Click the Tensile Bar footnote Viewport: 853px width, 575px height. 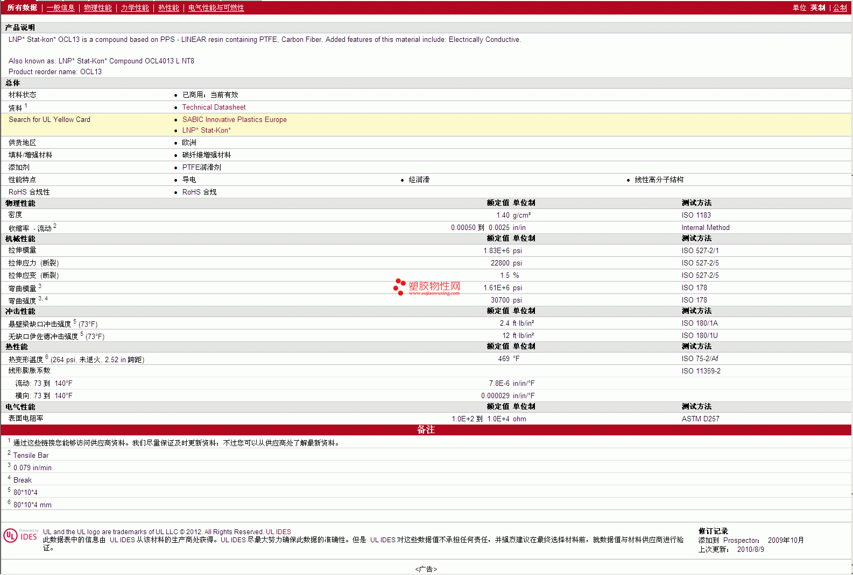(x=31, y=455)
